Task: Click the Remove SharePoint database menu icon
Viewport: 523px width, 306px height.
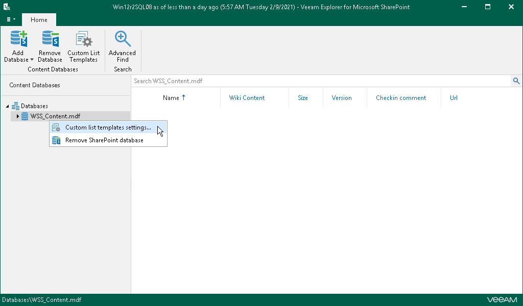Action: [56, 140]
